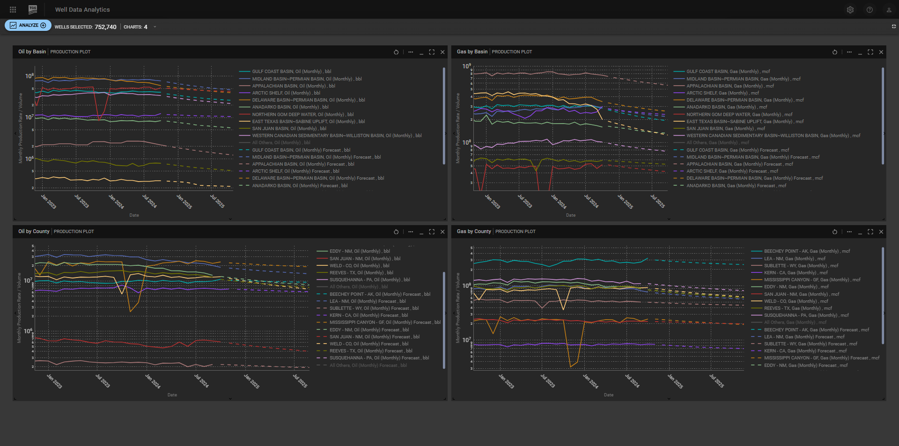Expand bottom arrow of Gas by County panel
The image size is (899, 446).
tap(669, 399)
